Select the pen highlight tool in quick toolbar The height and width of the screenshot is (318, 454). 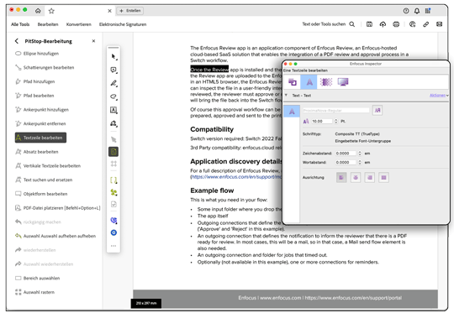coord(113,83)
